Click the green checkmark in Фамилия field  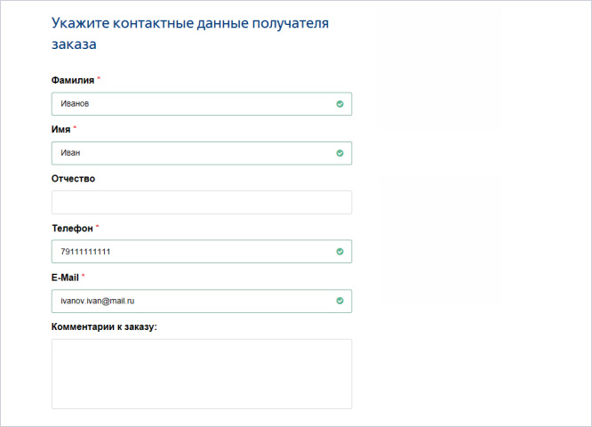coord(340,104)
